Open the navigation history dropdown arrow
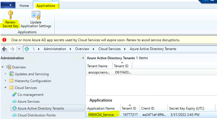This screenshot has height=119, width=217. [19, 49]
